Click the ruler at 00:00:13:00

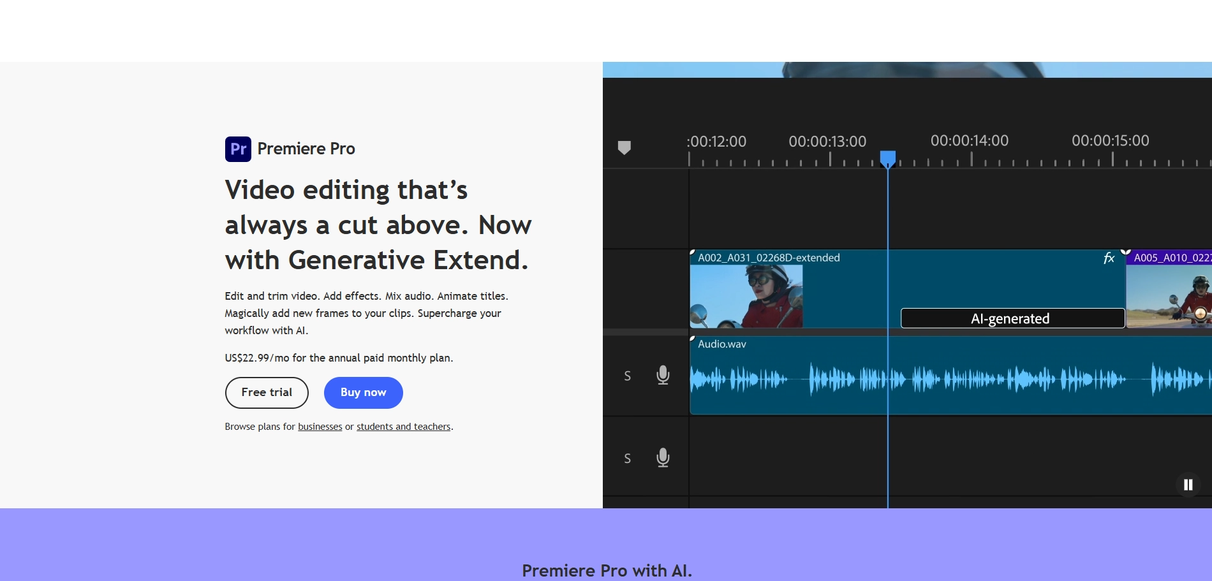[827, 142]
